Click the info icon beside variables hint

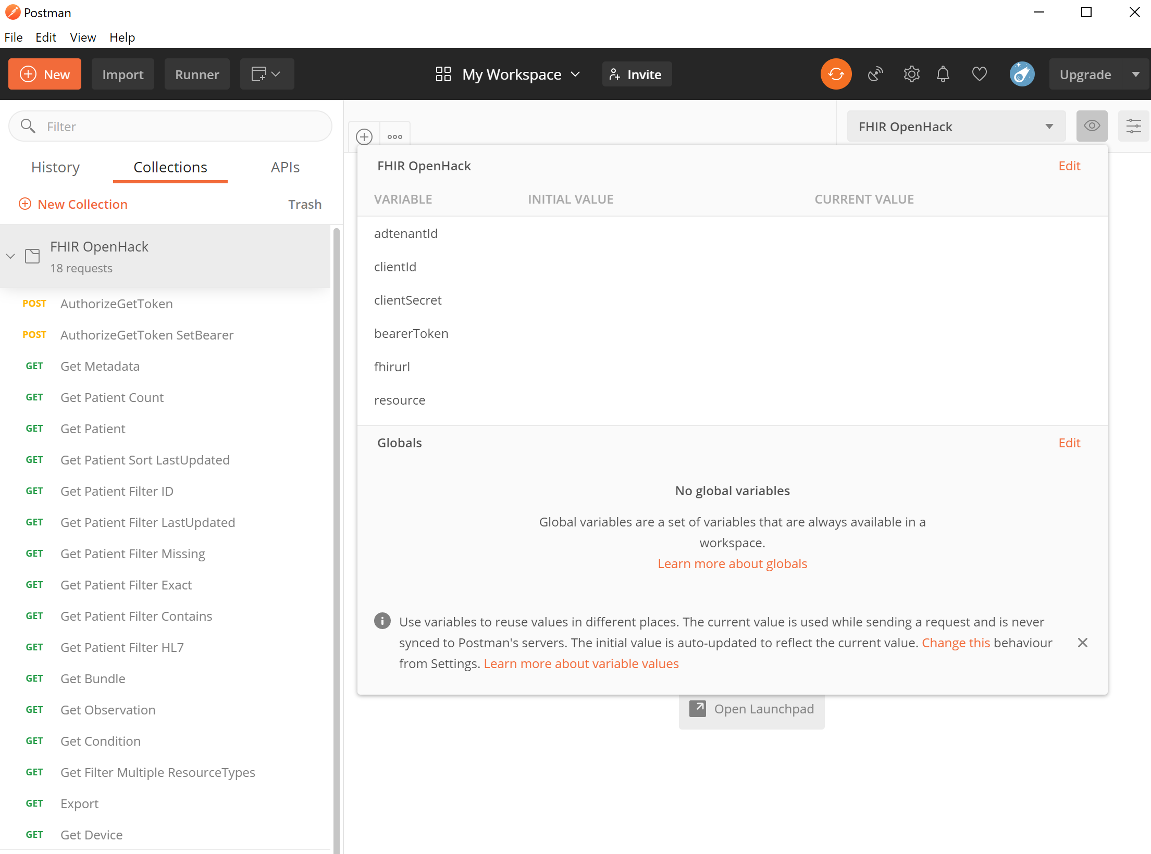pyautogui.click(x=382, y=621)
